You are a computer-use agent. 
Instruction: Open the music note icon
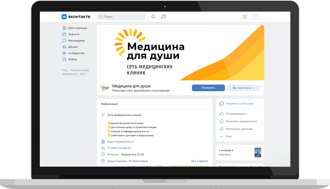click(163, 16)
